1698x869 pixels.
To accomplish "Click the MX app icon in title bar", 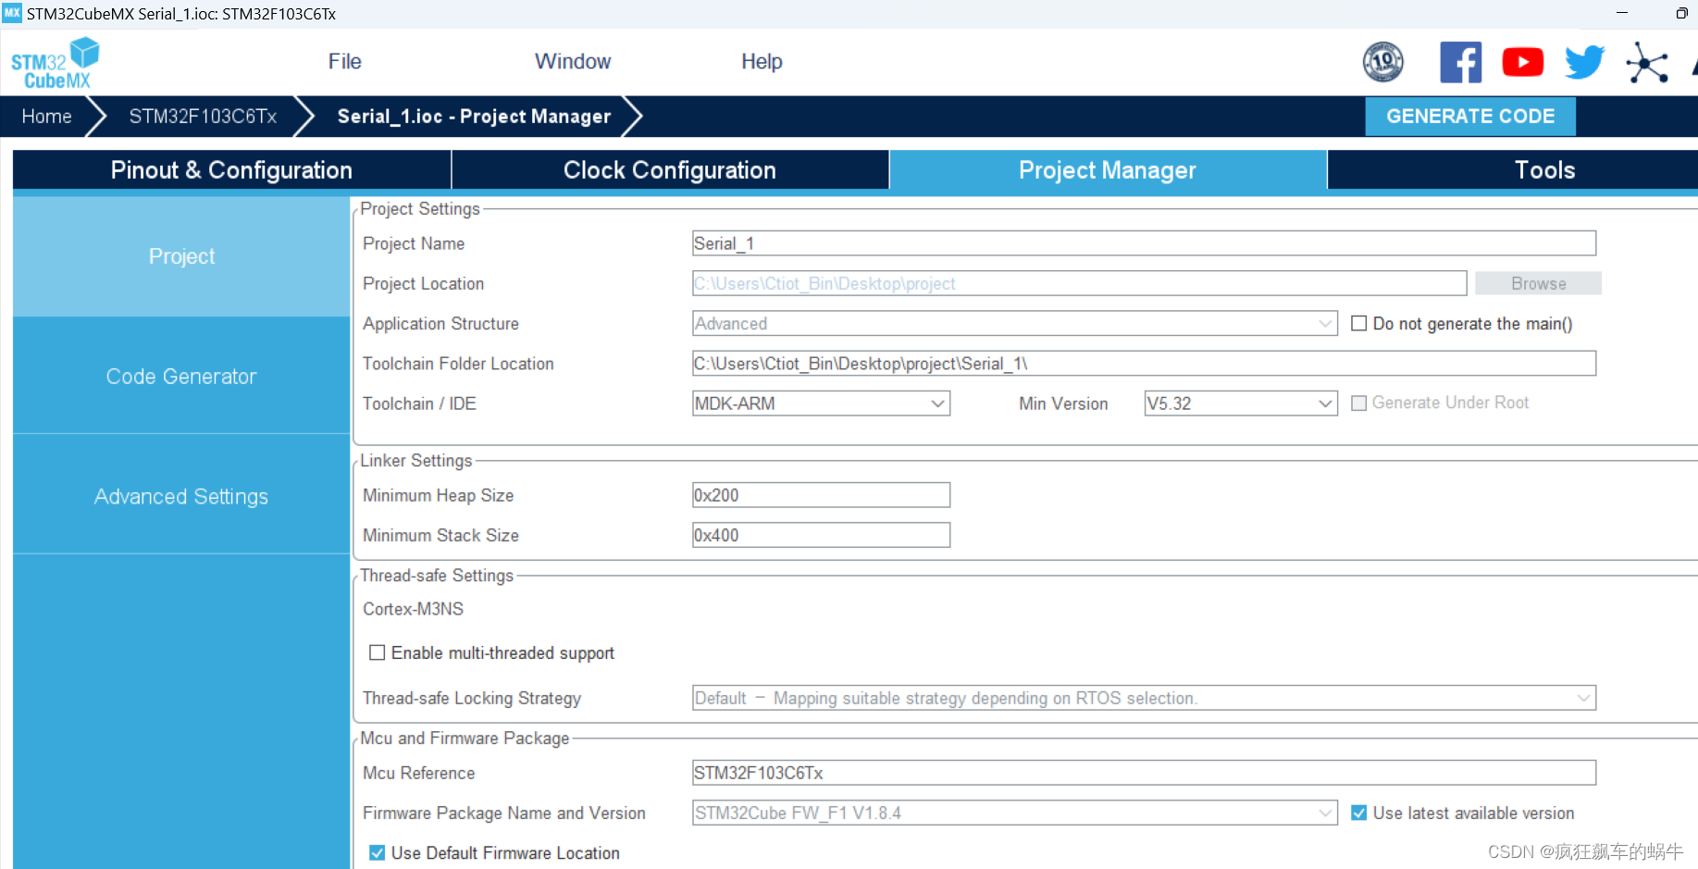I will tap(12, 13).
